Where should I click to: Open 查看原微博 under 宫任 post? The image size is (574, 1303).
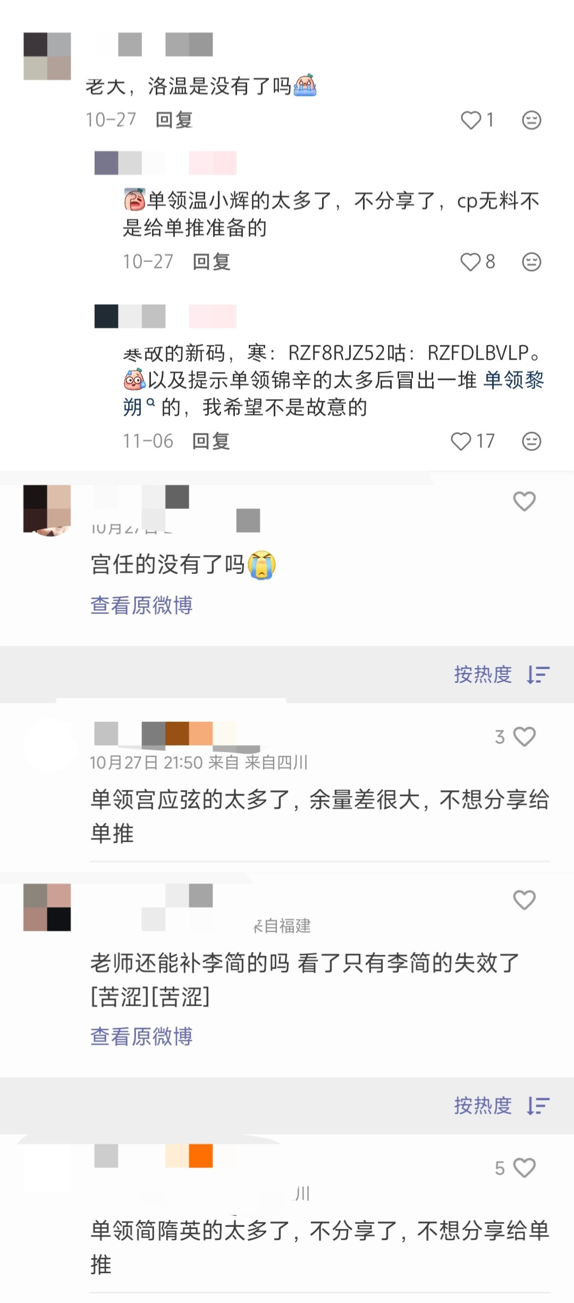pos(141,605)
